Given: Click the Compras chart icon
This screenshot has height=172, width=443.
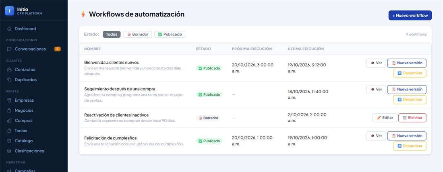Looking at the screenshot, I should click(9, 121).
